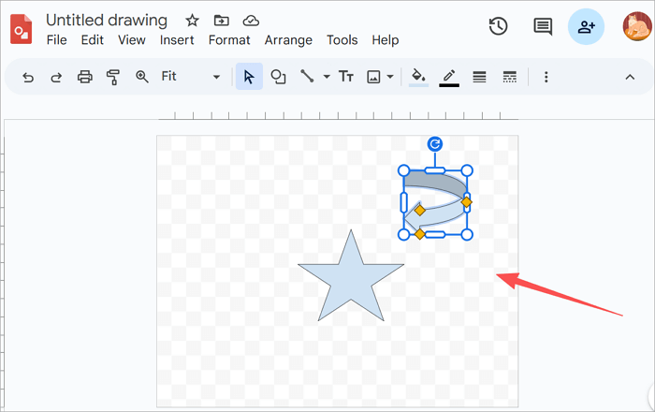The height and width of the screenshot is (412, 655).
Task: Open the Tools menu
Action: [x=342, y=40]
